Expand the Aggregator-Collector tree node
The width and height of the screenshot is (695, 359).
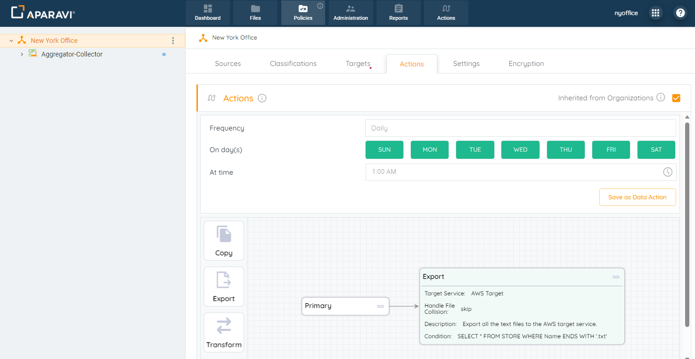point(22,54)
